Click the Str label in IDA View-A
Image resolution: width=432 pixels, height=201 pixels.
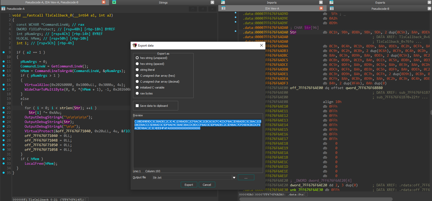pyautogui.click(x=293, y=32)
